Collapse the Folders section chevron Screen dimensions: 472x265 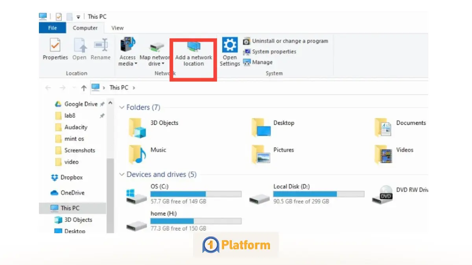(122, 108)
